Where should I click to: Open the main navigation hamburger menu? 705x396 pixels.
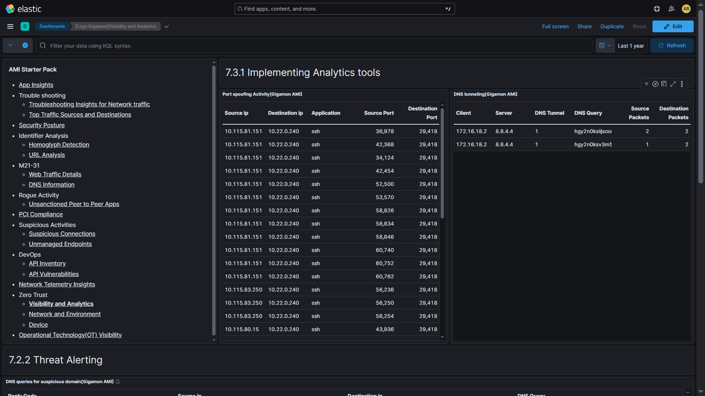[x=10, y=26]
